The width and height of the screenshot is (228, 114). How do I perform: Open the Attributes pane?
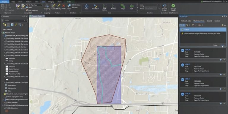coord(76,5)
